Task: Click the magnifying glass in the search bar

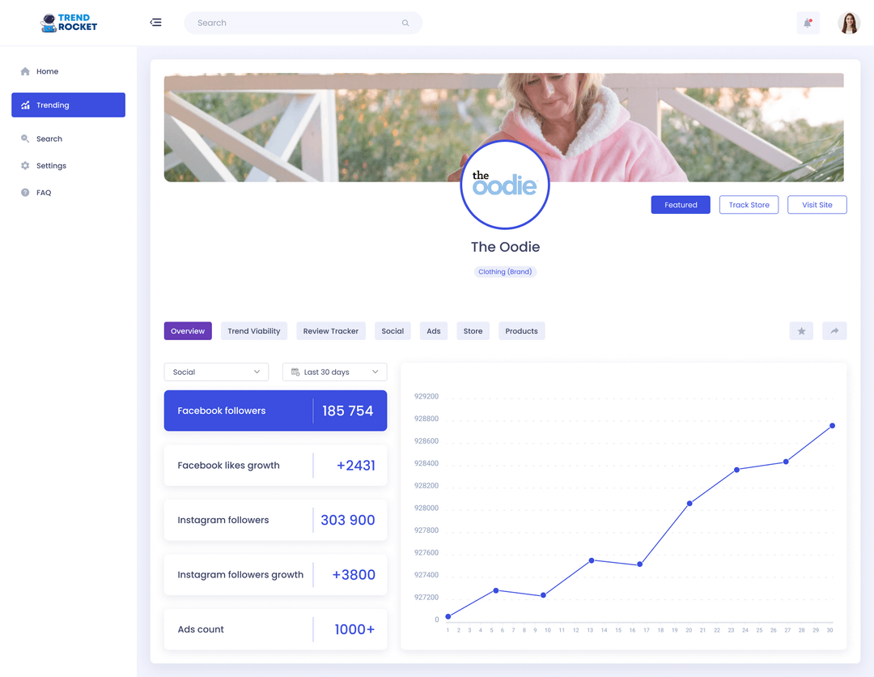Action: point(405,23)
